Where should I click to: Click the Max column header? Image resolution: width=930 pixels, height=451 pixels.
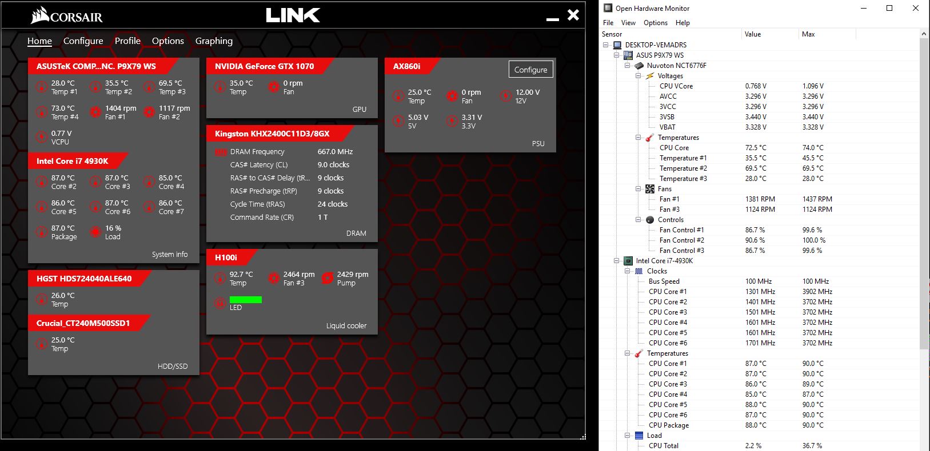[x=827, y=34]
